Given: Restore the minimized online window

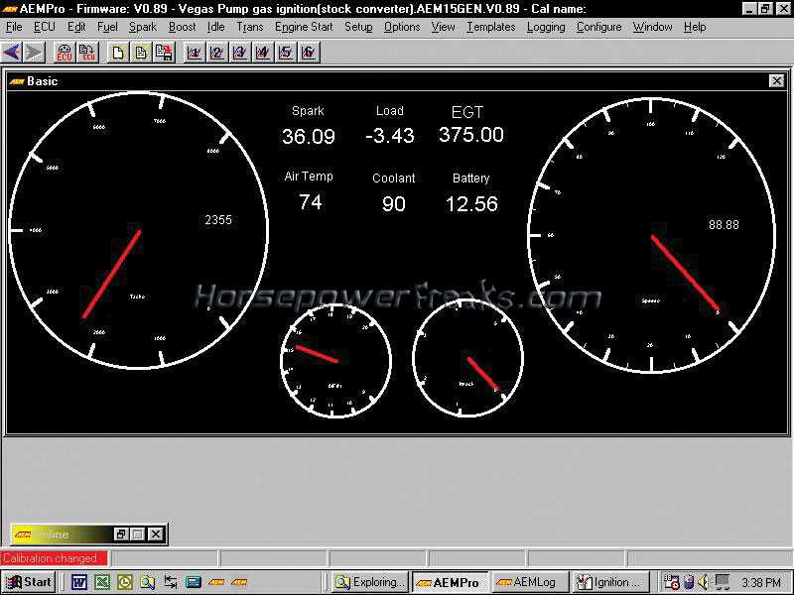Looking at the screenshot, I should (121, 535).
